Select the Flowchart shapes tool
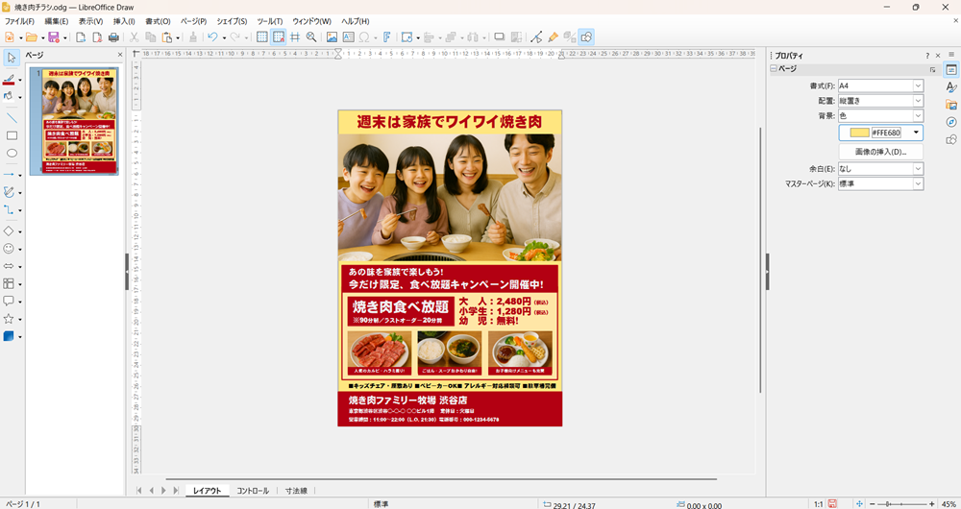This screenshot has height=509, width=961. coord(9,283)
